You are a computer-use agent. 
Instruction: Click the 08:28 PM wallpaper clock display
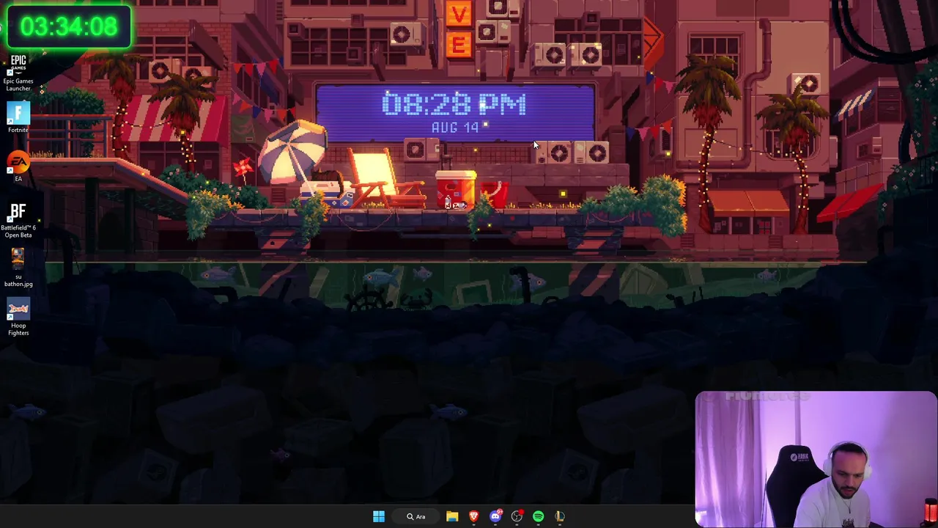coord(454,104)
